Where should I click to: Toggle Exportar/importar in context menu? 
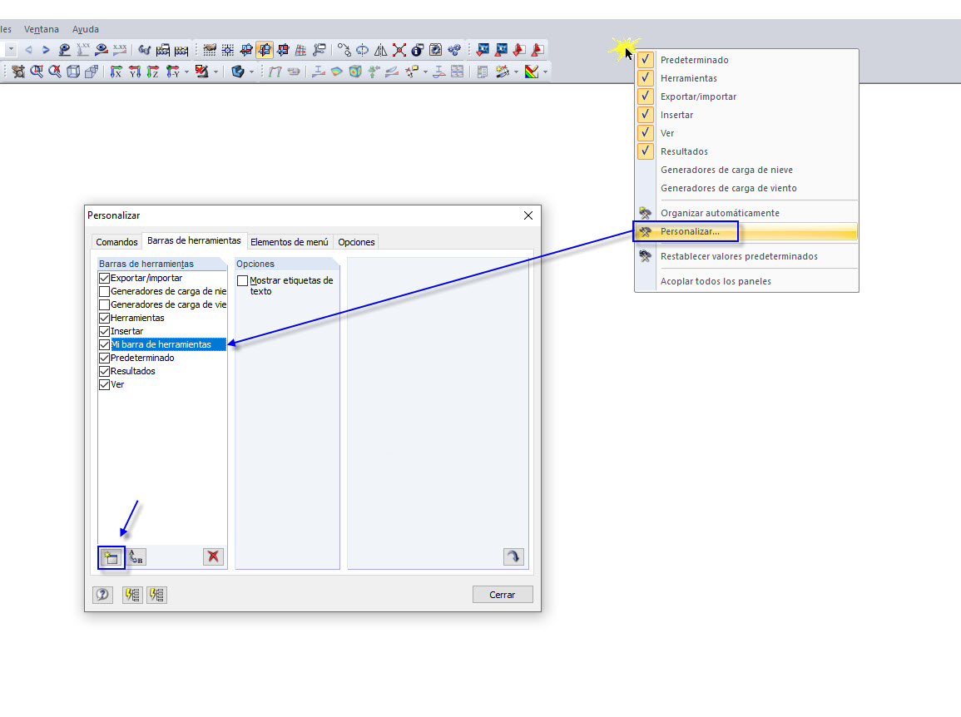click(746, 96)
